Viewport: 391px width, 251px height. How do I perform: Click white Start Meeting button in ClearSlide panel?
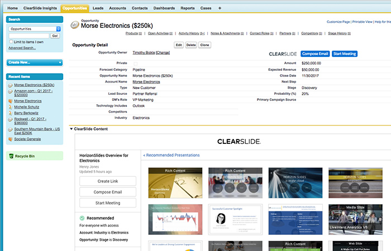pyautogui.click(x=108, y=203)
